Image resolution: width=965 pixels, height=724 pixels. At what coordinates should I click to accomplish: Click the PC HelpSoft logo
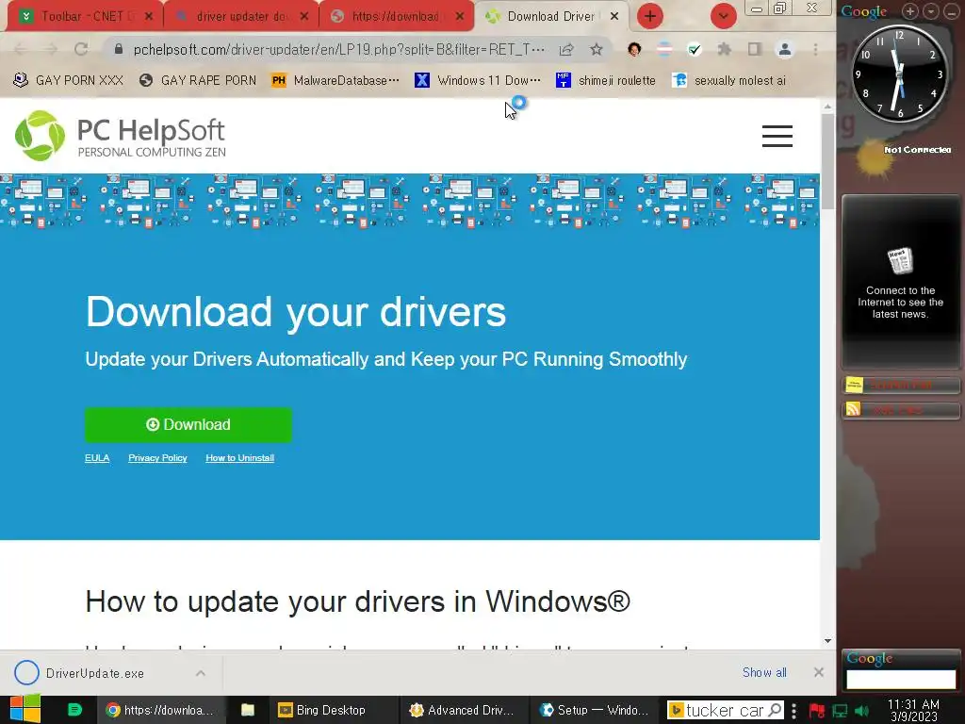[121, 136]
